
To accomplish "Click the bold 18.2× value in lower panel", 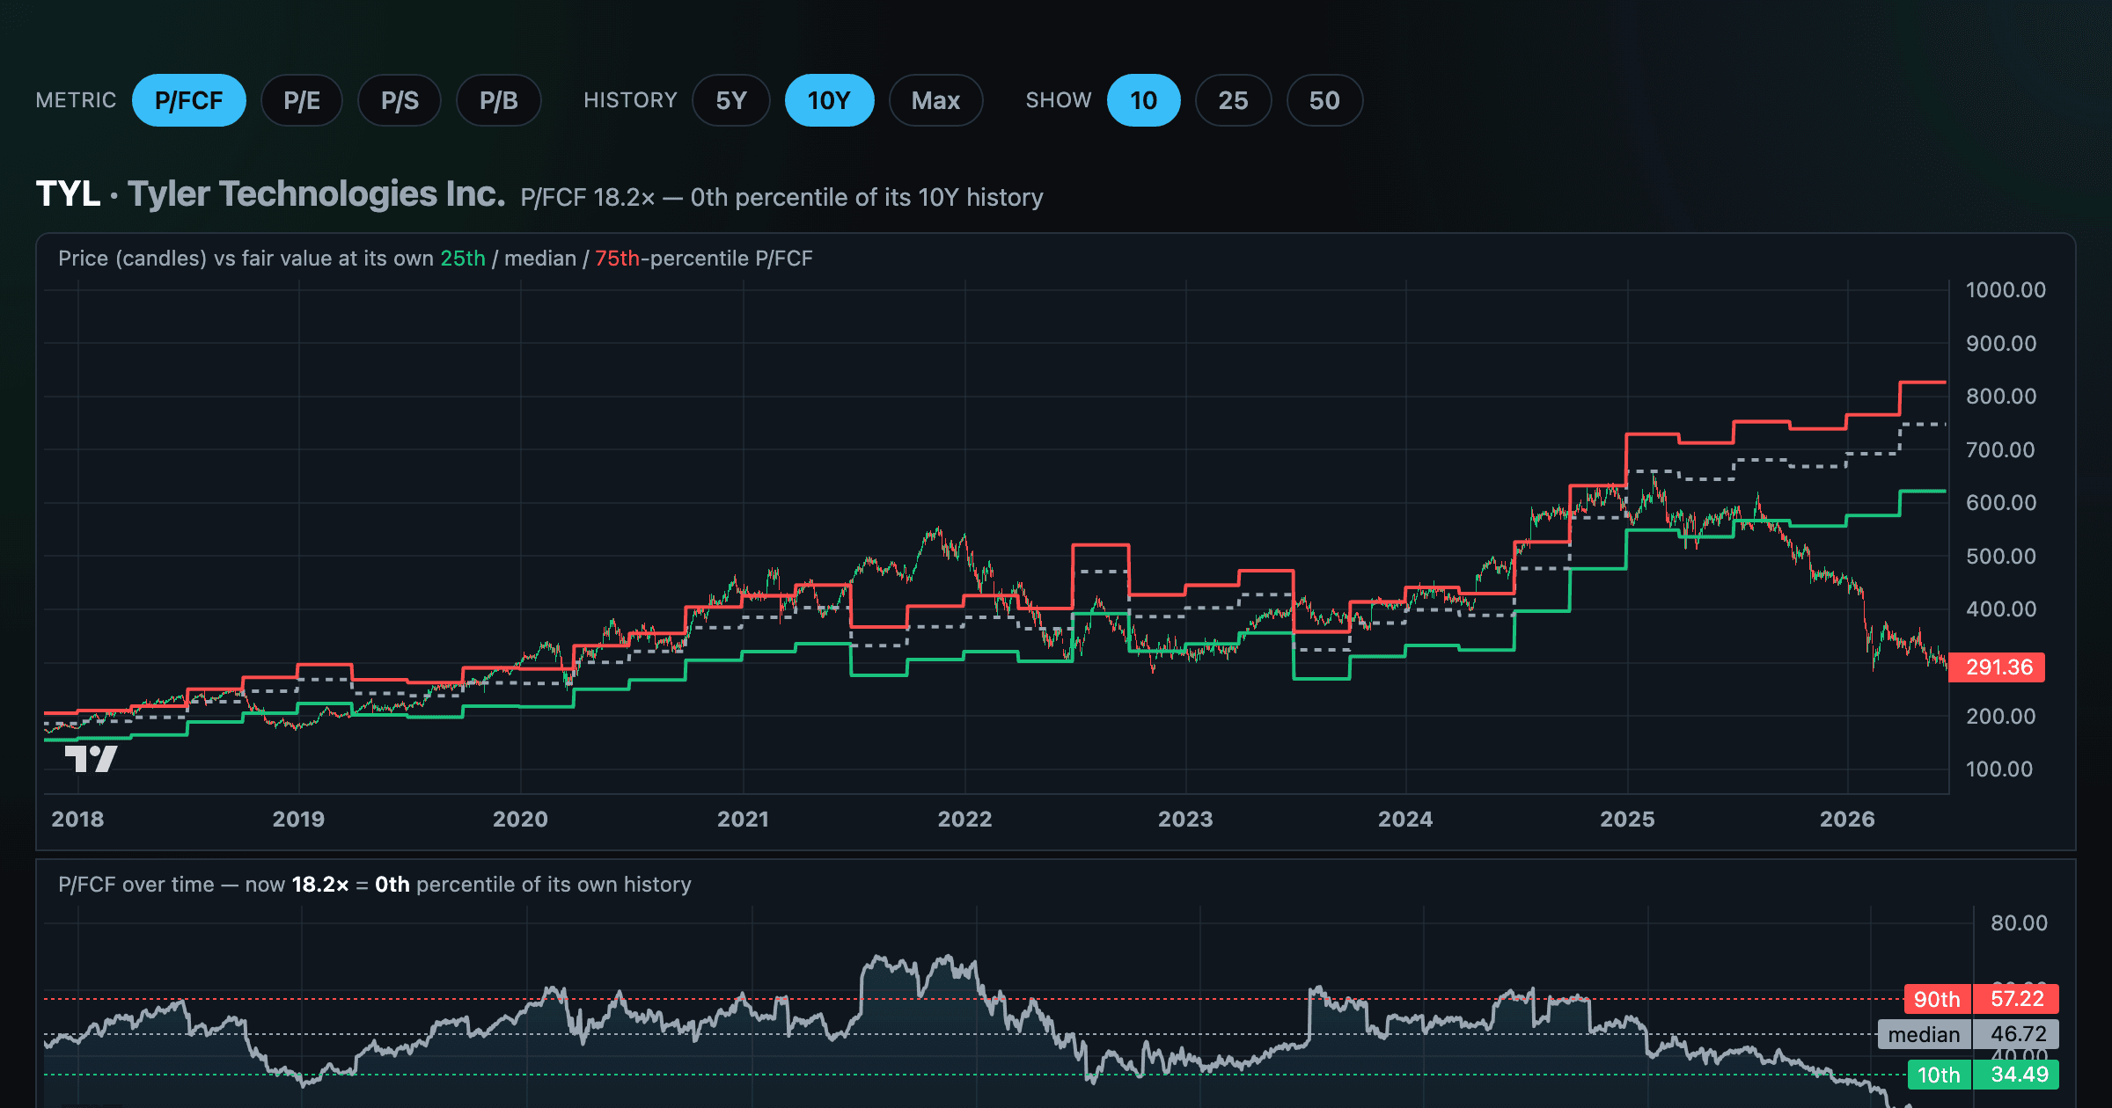I will 320,885.
